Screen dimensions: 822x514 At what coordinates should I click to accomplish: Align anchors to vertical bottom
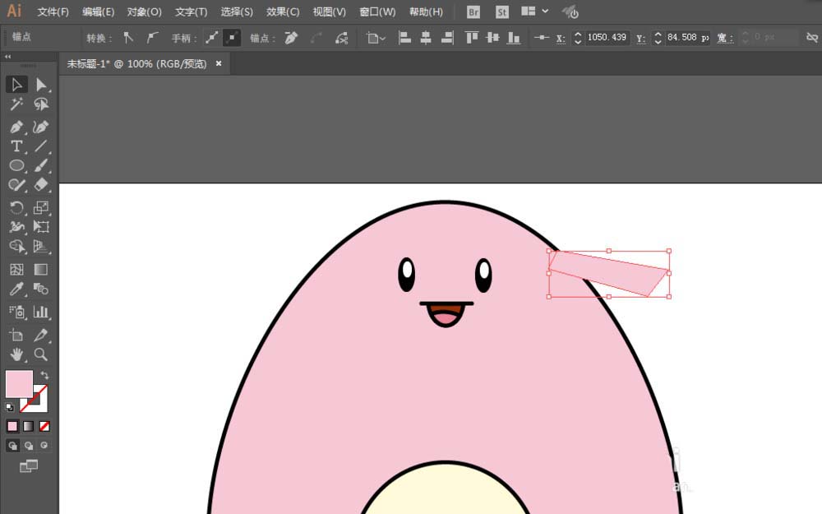coord(515,37)
